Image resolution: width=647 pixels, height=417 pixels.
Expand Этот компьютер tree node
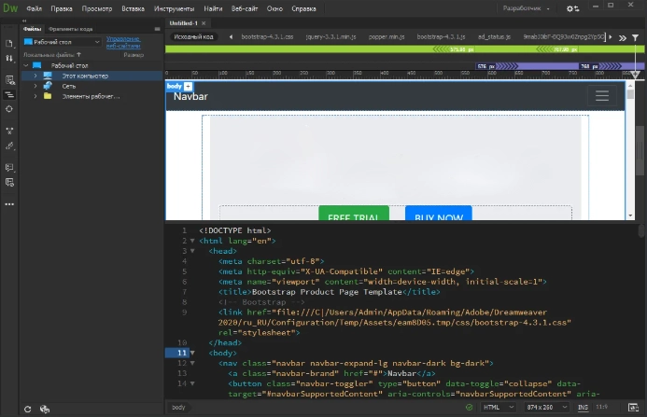35,76
